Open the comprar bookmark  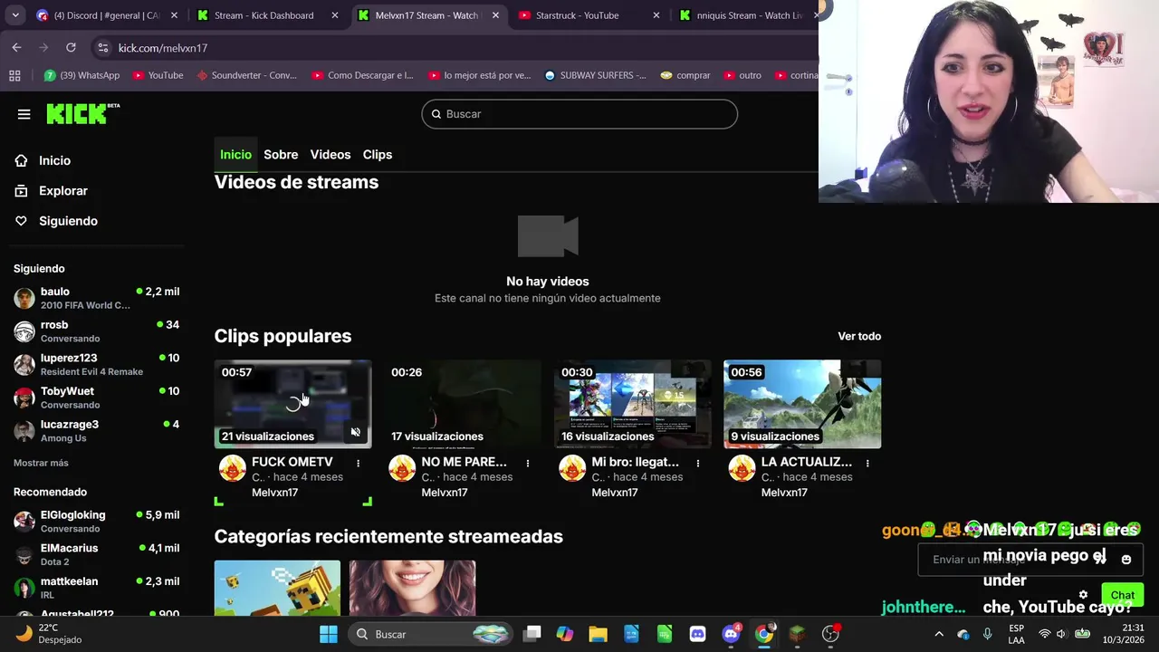click(685, 75)
